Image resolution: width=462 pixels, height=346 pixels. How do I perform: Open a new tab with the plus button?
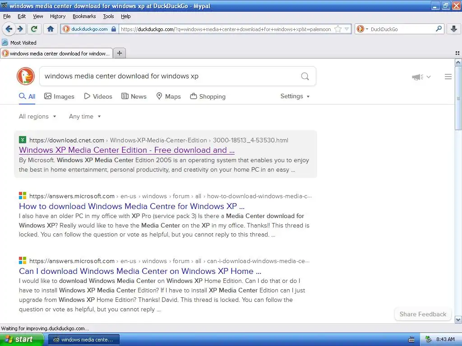(120, 53)
